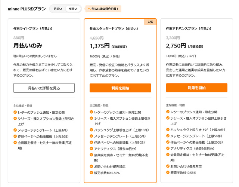Screen dimensions: 239x187
Task: Click check icon beside ハッシュタグ上限引き上げ（上限20件）
Action: pos(168,130)
